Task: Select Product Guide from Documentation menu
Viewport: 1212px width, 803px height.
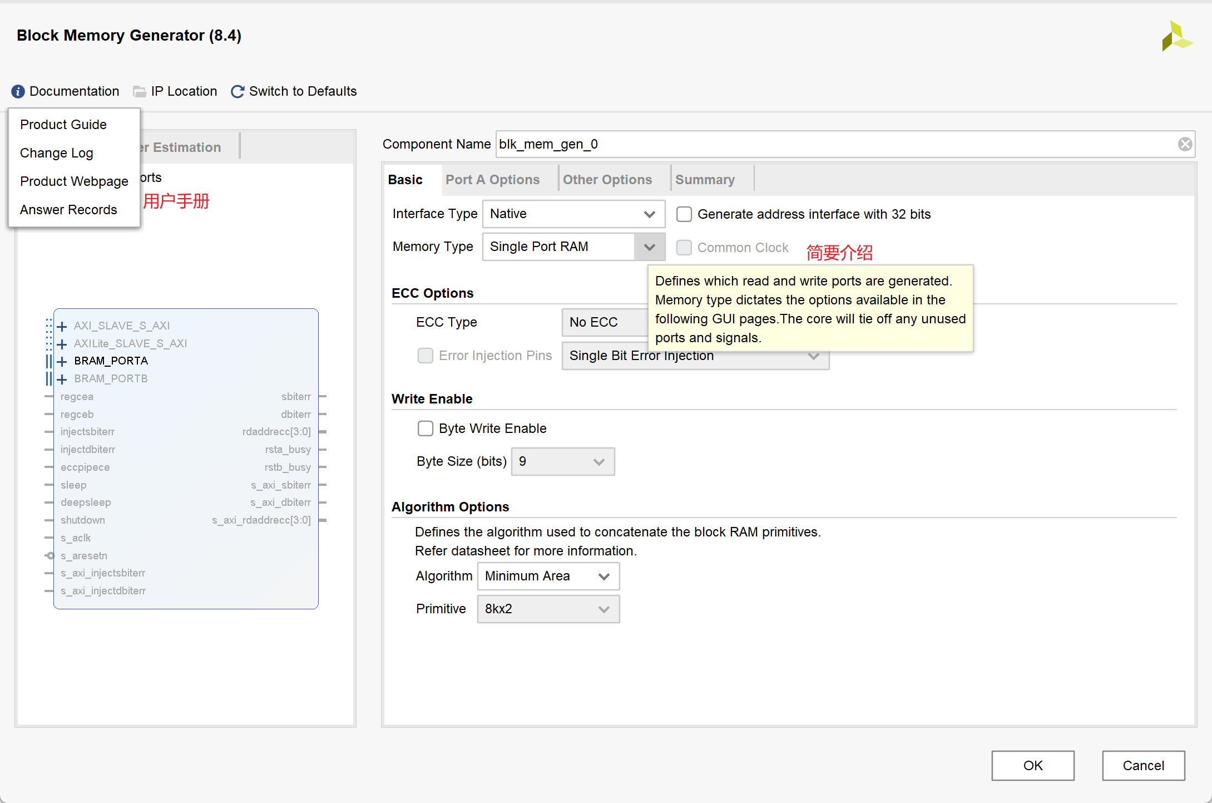Action: pos(63,125)
